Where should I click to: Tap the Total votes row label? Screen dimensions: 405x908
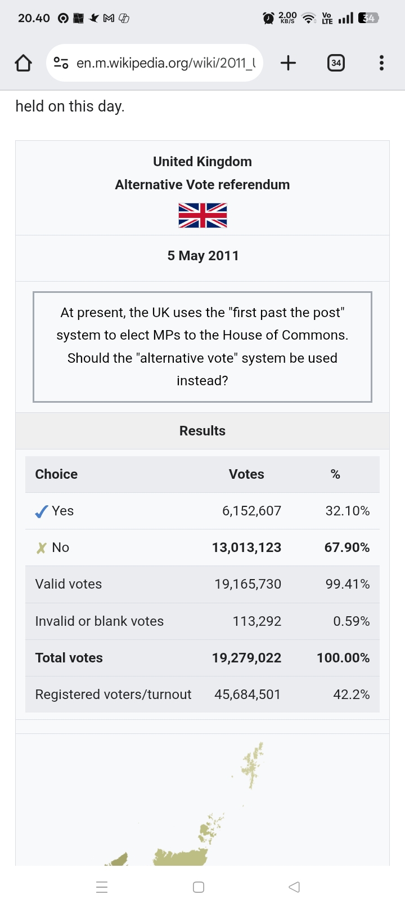click(69, 658)
